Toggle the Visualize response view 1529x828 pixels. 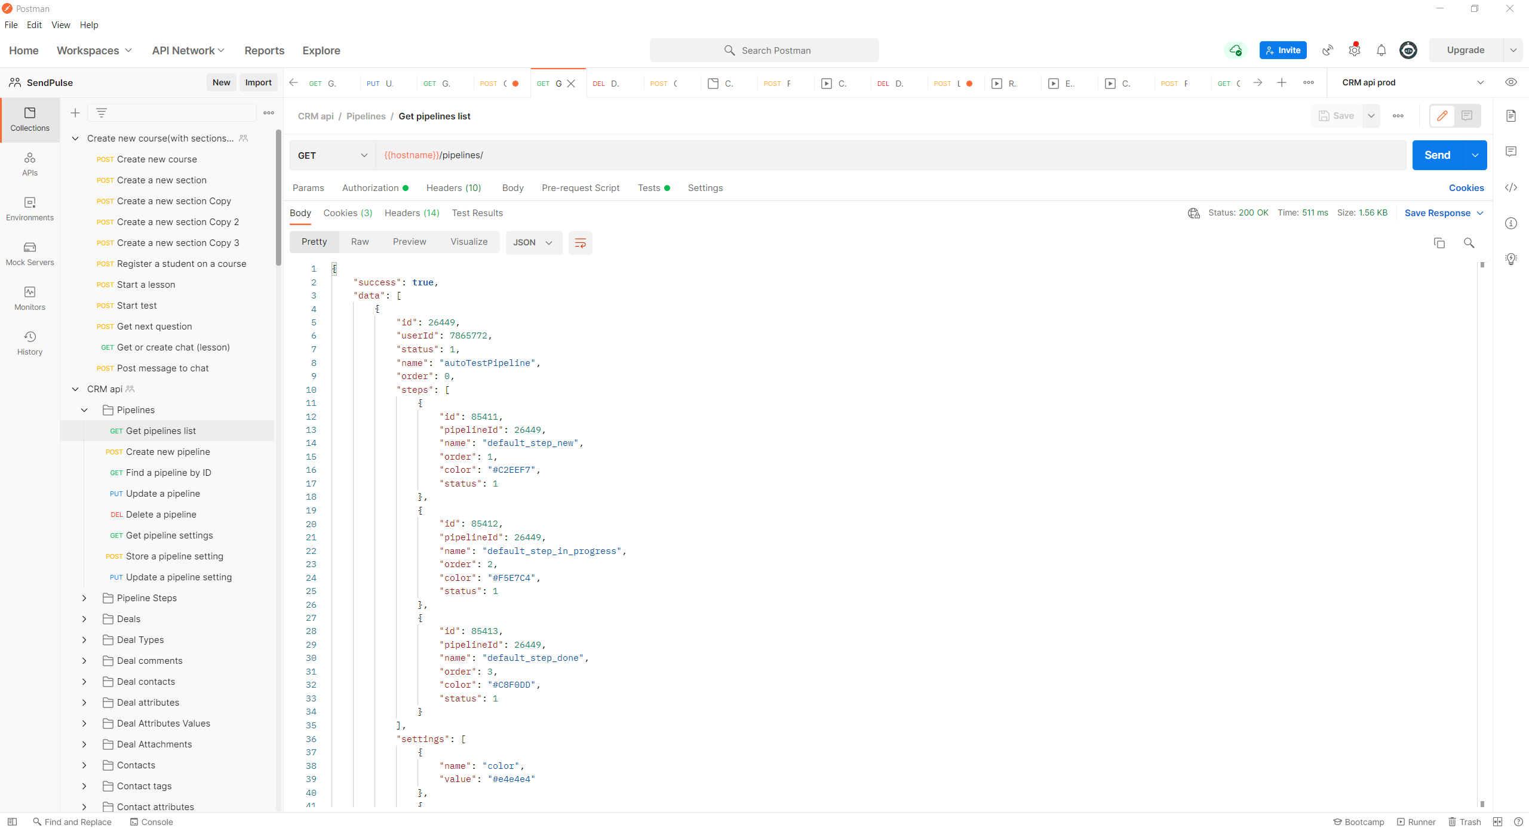[x=468, y=242]
